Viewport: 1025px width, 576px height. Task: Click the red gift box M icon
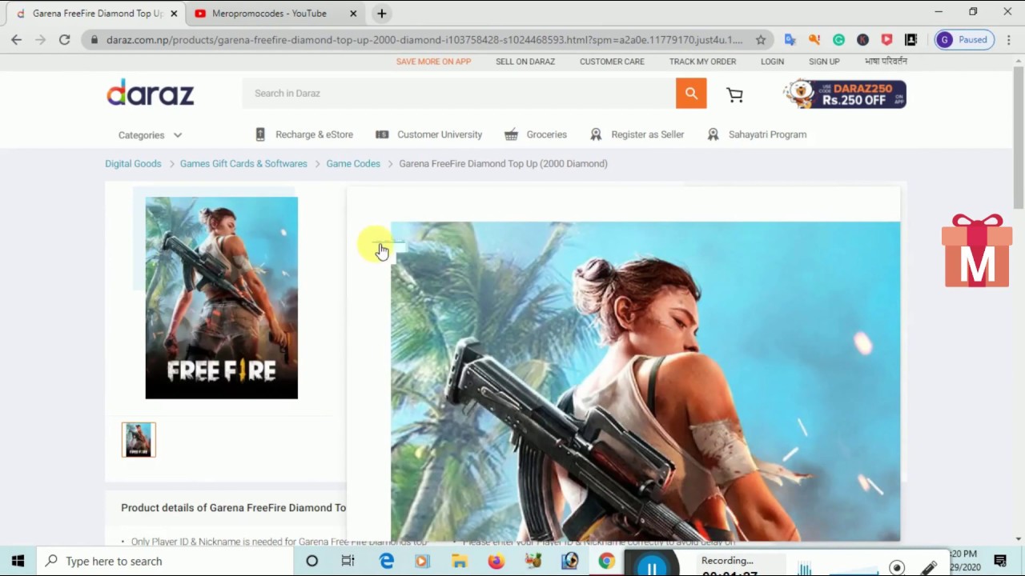pos(977,250)
